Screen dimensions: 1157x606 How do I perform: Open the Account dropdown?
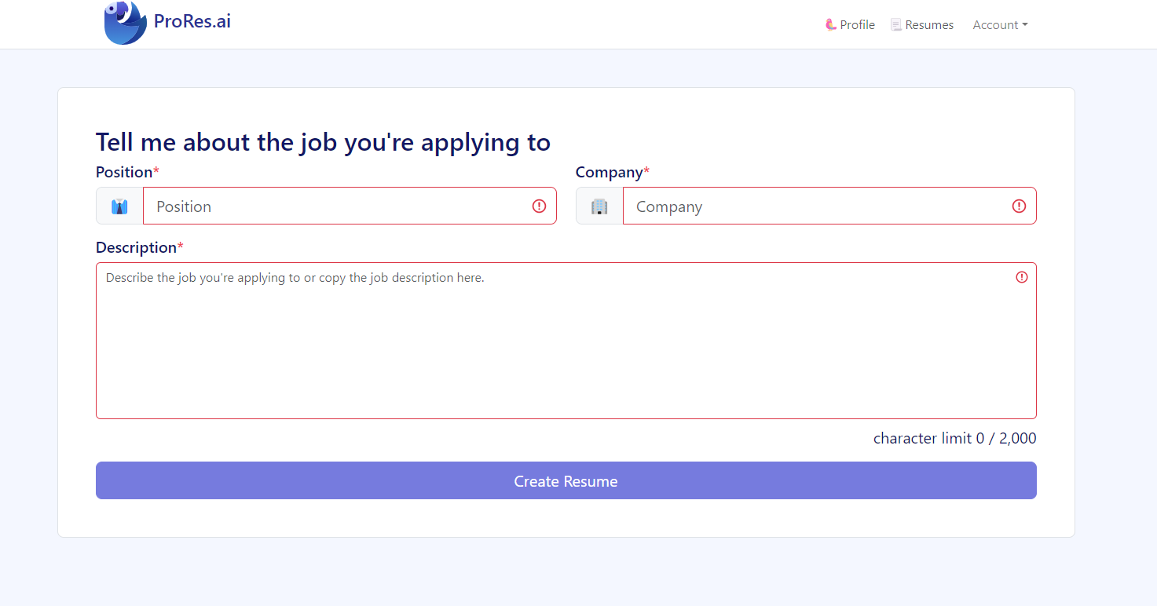click(x=999, y=24)
